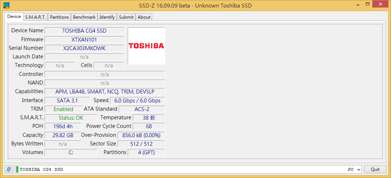Click the Partitions value 4 (GPT)

146,153
